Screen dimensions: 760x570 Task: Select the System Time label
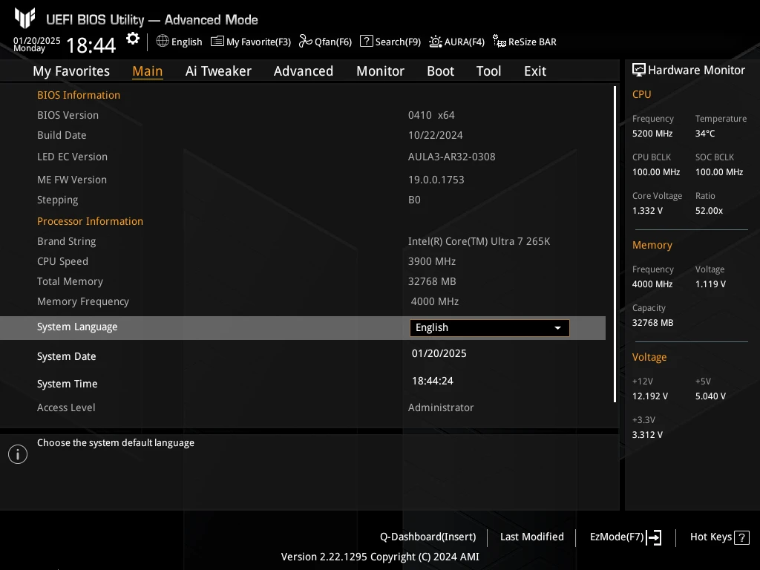(x=68, y=384)
